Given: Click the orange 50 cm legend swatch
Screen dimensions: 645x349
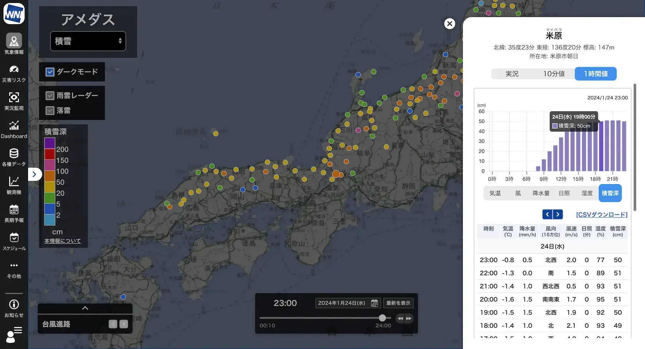Looking at the screenshot, I should (x=50, y=176).
